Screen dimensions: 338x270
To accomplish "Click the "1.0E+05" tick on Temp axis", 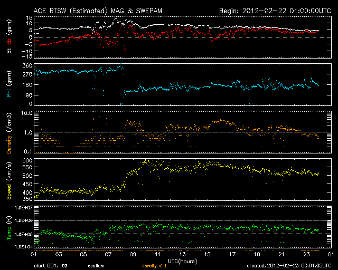I will pyautogui.click(x=24, y=234).
